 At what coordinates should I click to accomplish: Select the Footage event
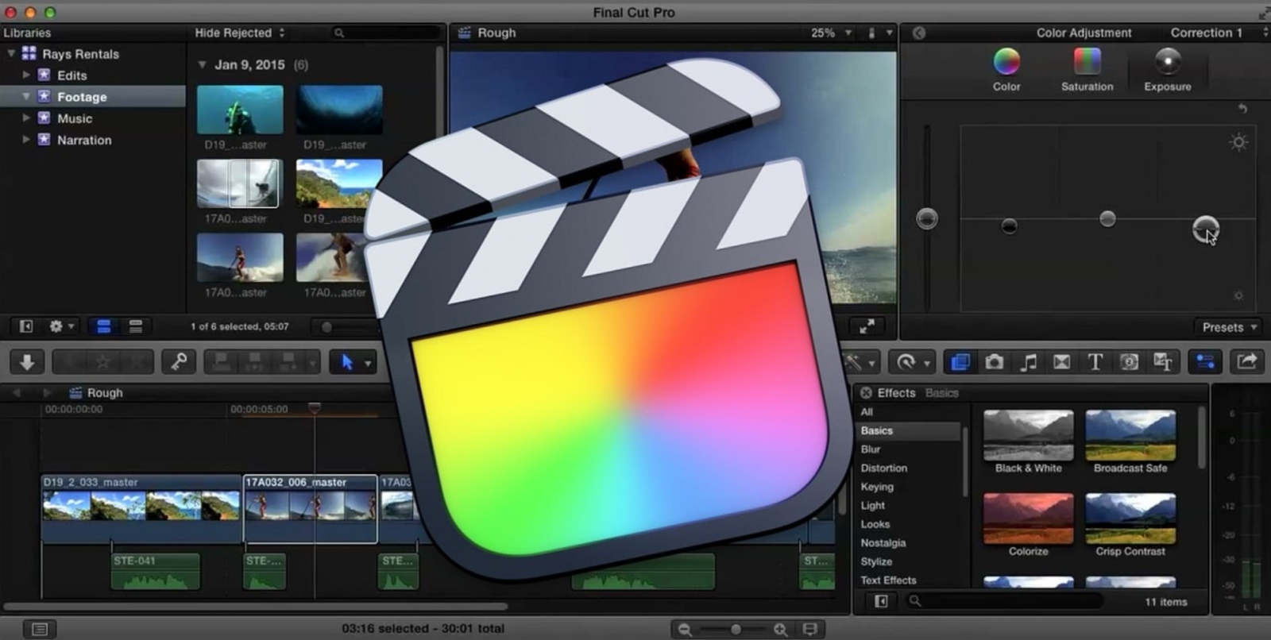click(x=93, y=96)
